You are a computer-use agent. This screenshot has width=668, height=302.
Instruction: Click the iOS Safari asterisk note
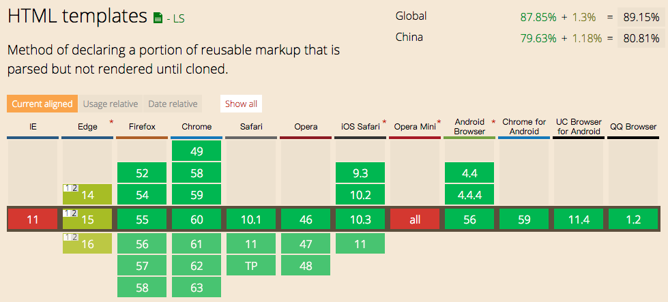coord(384,122)
